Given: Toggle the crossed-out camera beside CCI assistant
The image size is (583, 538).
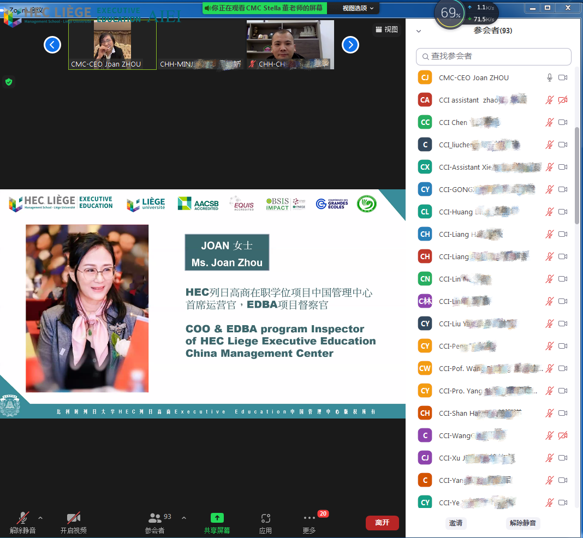Looking at the screenshot, I should point(563,100).
